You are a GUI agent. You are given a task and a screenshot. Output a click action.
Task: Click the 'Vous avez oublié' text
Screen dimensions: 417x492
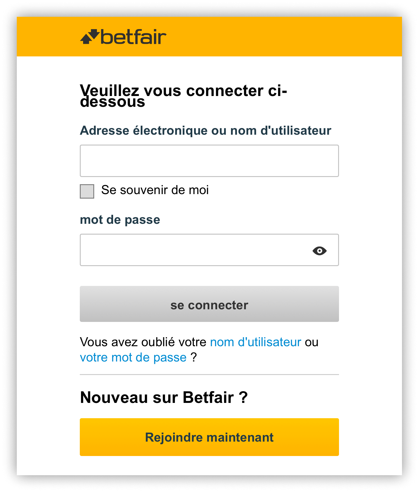click(126, 342)
